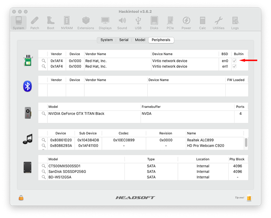Open the Sound toolbar section
Image resolution: width=271 pixels, height=218 pixels.
click(x=122, y=23)
